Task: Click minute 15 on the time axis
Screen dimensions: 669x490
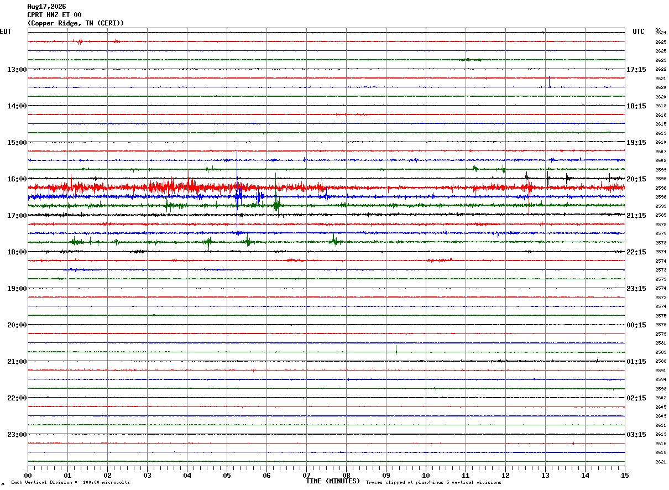Action: point(625,475)
